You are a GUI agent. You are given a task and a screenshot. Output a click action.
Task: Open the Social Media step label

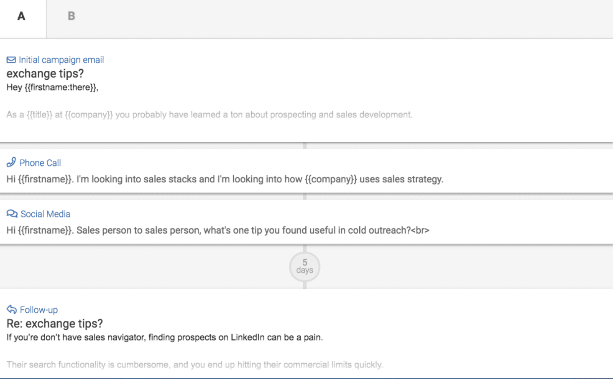pyautogui.click(x=45, y=214)
